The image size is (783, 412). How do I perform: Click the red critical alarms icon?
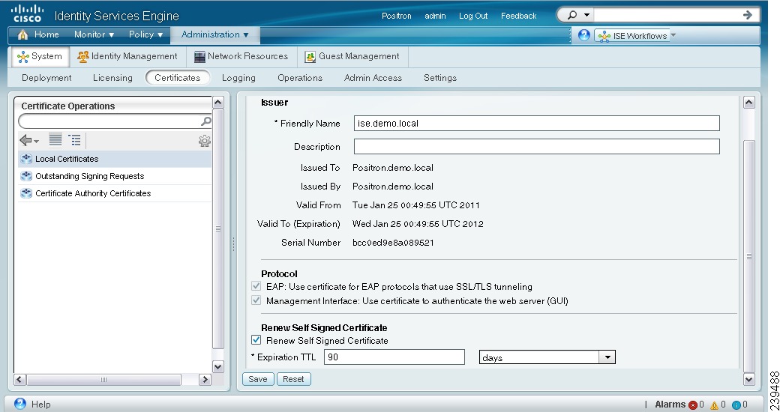(692, 405)
